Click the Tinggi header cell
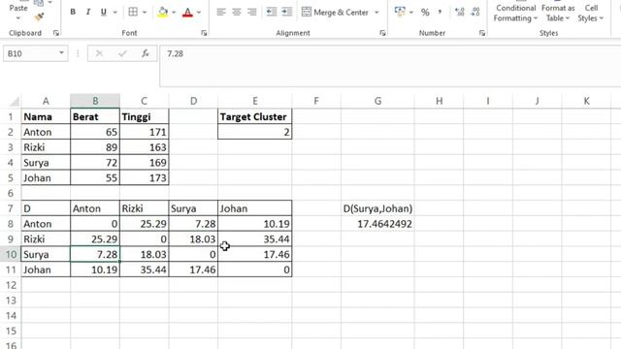The image size is (621, 349). (x=145, y=116)
